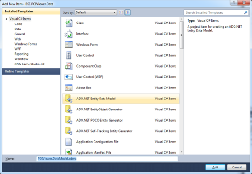Select the XNA Game Studio 4.0 category
The height and width of the screenshot is (174, 252).
tap(29, 64)
